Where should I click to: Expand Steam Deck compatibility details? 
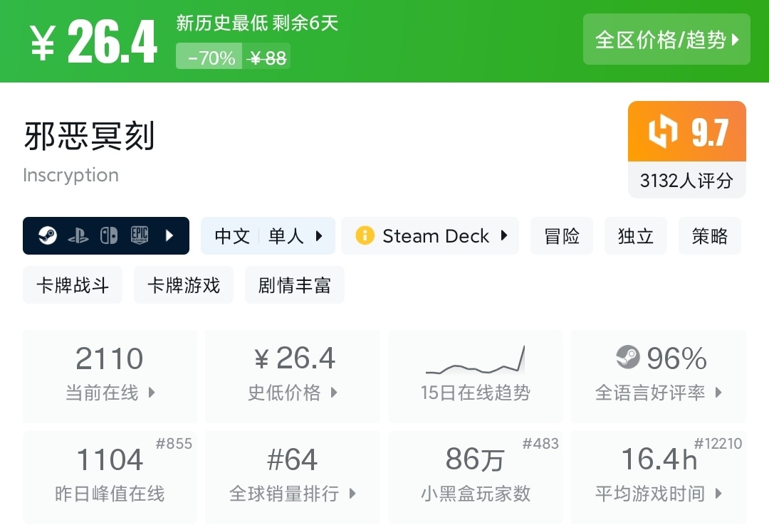tap(504, 235)
